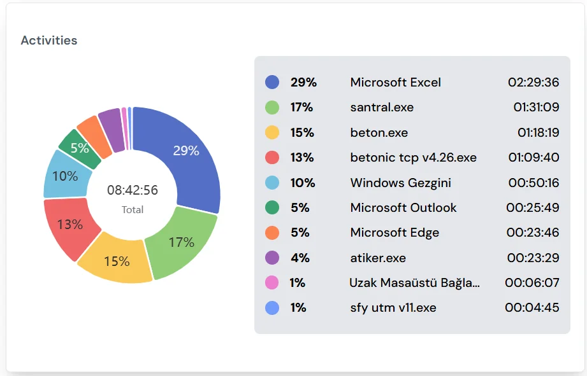Click the sfy utm v11.exe legend dot
Screen dimensions: 587x376
(x=272, y=308)
